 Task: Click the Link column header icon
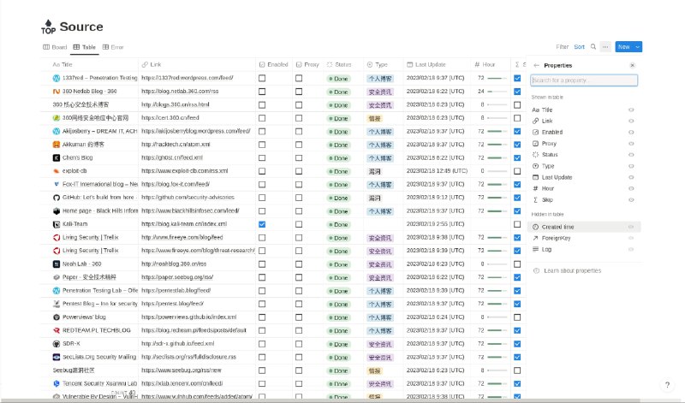pyautogui.click(x=145, y=65)
